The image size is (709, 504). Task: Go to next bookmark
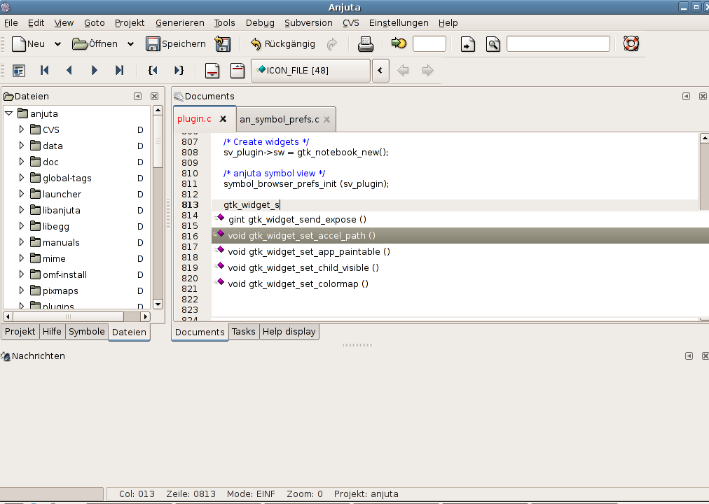click(95, 71)
